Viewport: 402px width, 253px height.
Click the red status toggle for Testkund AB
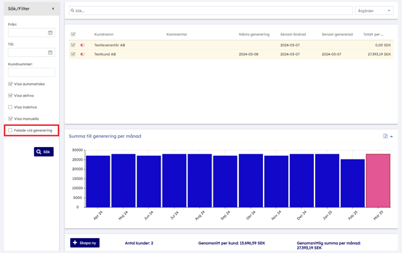coord(83,55)
